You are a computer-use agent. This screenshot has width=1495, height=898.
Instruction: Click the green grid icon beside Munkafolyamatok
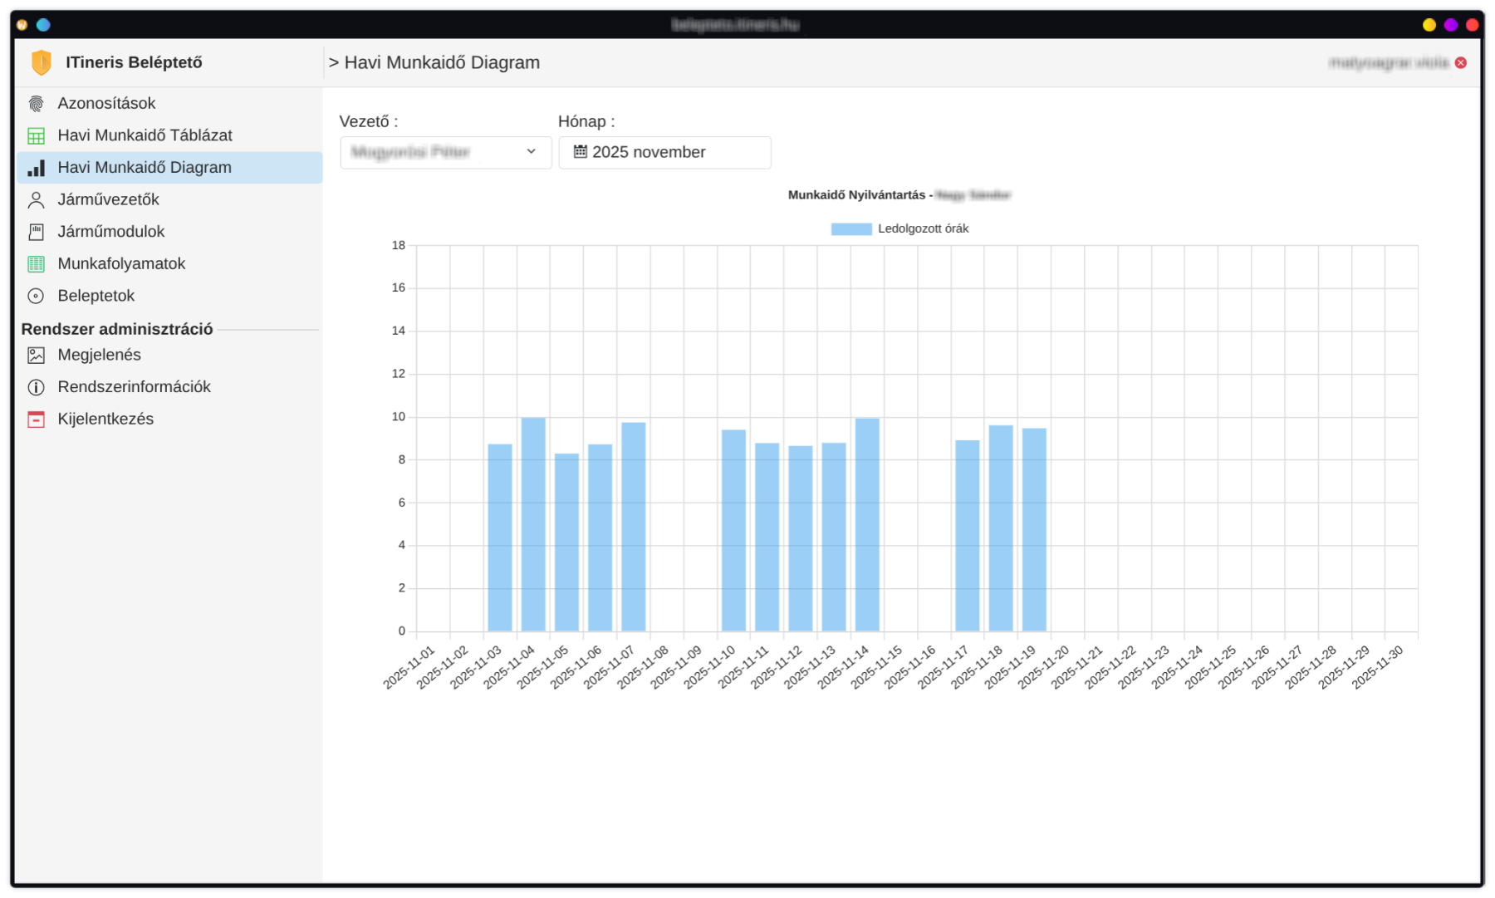(x=36, y=264)
